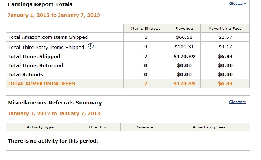Click Revenue header in Miscellaneous Referrals table
261x160 pixels.
tap(144, 127)
